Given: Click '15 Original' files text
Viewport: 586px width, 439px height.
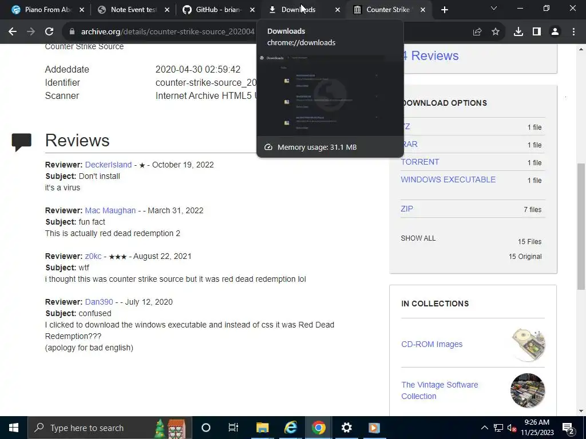Looking at the screenshot, I should pyautogui.click(x=525, y=257).
